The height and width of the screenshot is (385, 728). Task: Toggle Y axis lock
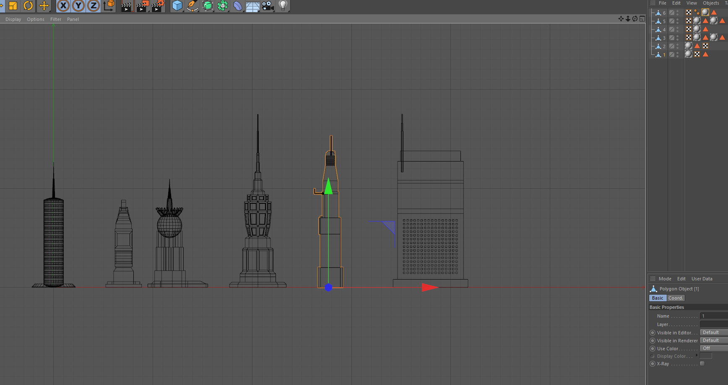point(78,6)
